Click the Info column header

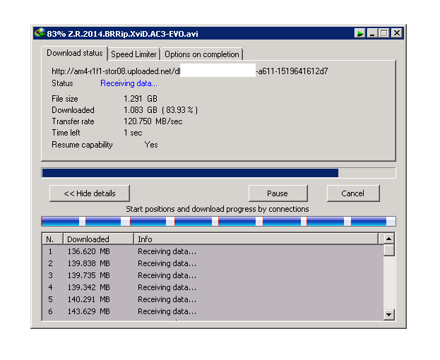[x=256, y=239]
